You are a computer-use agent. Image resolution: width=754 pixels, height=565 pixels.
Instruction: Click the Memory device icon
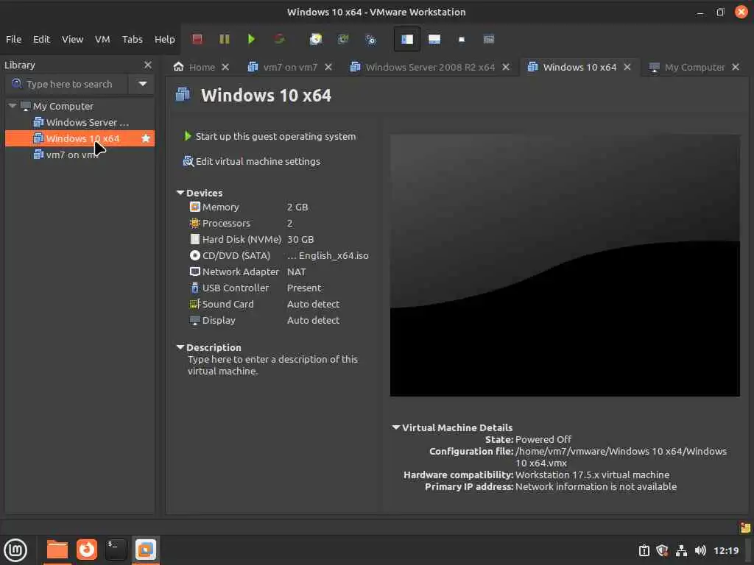pyautogui.click(x=194, y=207)
